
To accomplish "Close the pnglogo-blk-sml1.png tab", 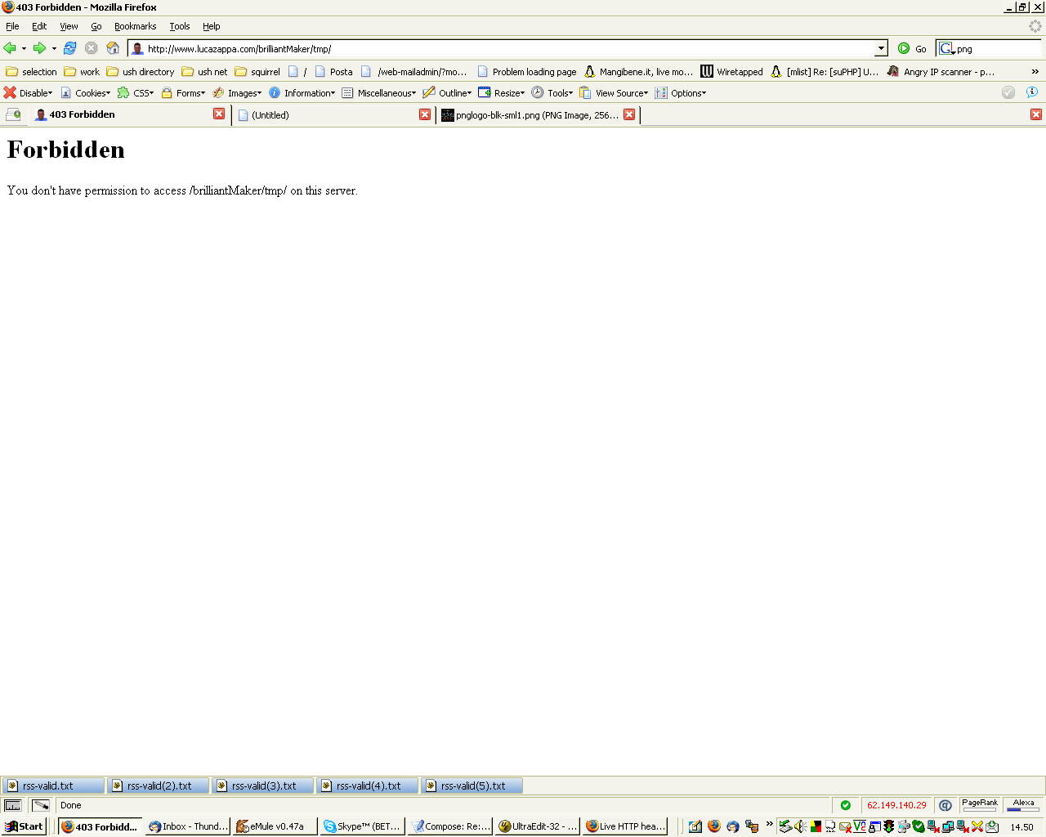I will tap(629, 114).
